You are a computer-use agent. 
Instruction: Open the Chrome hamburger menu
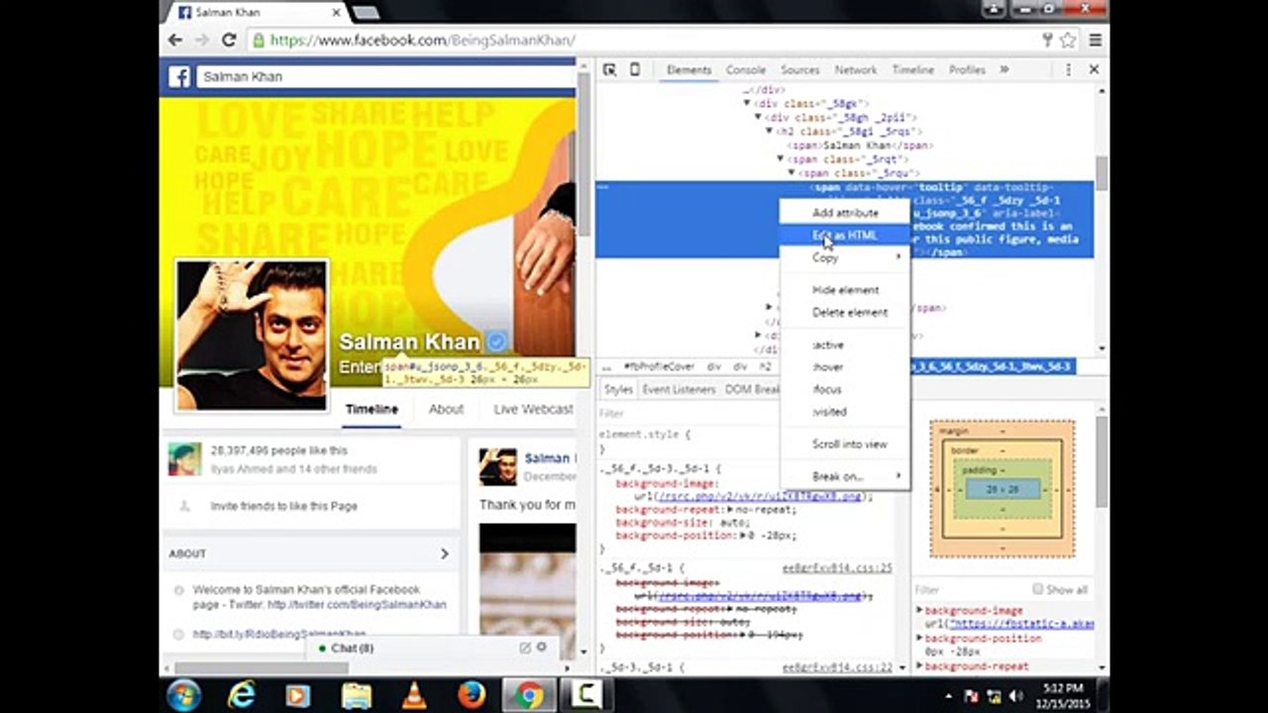[1095, 41]
